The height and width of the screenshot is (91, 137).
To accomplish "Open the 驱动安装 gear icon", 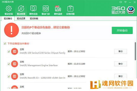I will 9,9.
